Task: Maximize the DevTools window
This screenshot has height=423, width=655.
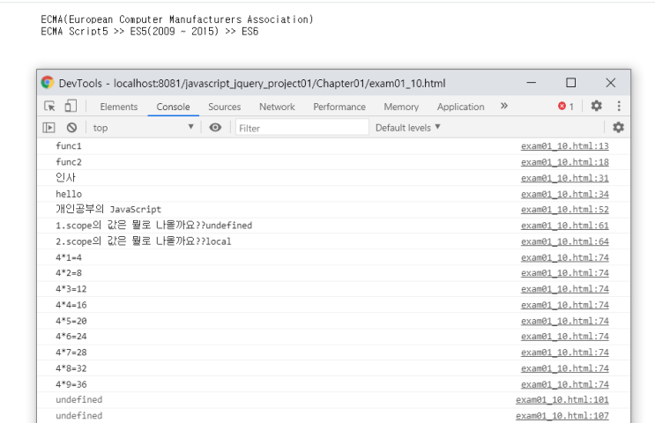Action: coord(570,83)
